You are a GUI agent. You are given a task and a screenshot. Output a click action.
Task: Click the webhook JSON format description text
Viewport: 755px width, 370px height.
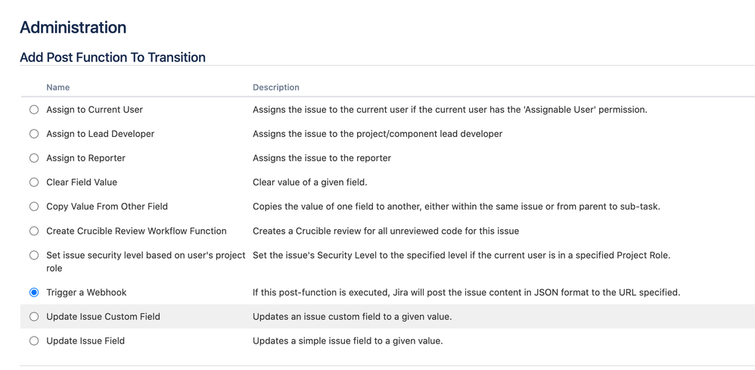click(x=467, y=292)
